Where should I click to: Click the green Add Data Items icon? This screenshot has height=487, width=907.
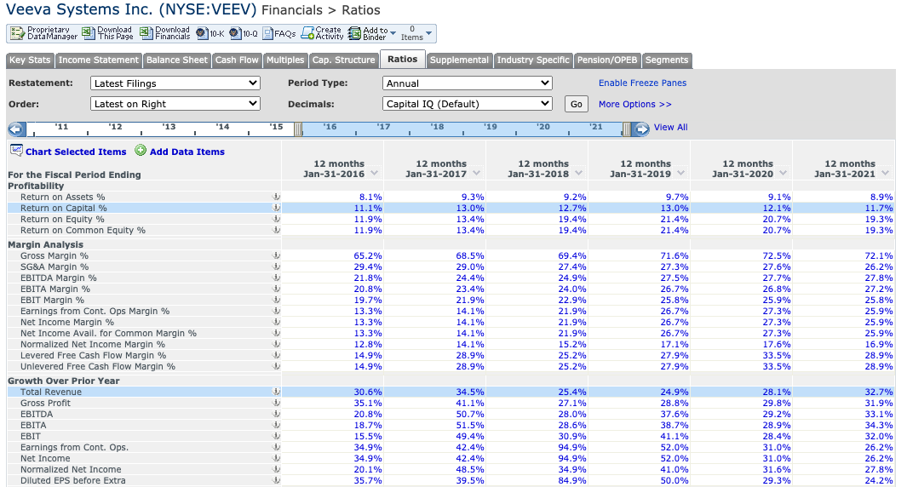pos(141,151)
